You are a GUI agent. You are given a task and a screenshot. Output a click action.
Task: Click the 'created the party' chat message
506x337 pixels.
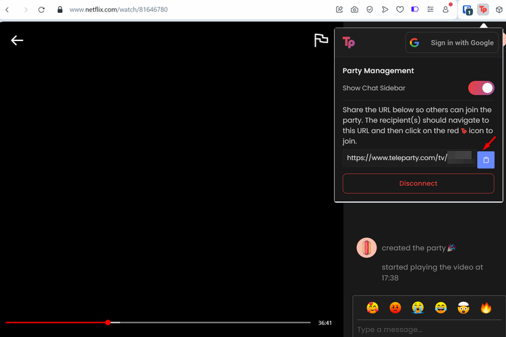pyautogui.click(x=418, y=247)
